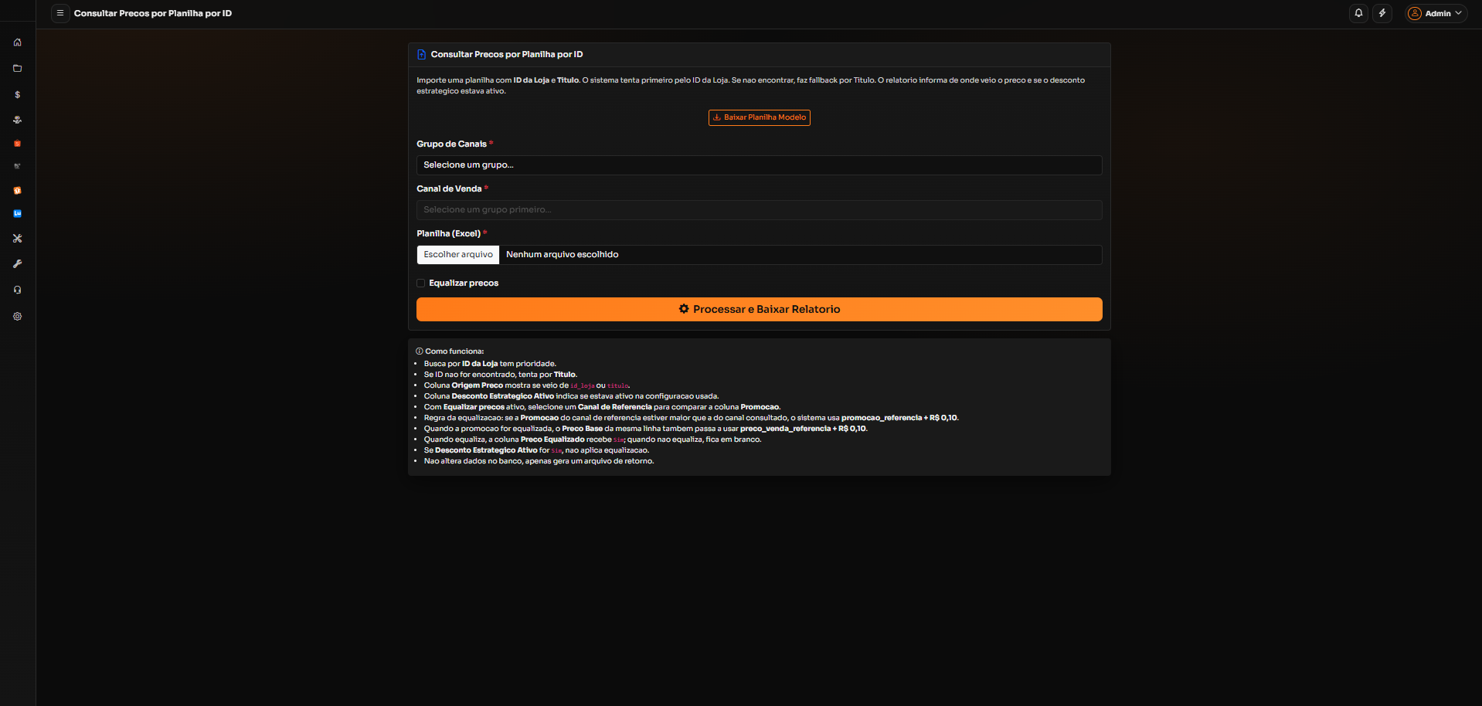Click the Admin user avatar icon

click(x=1415, y=13)
